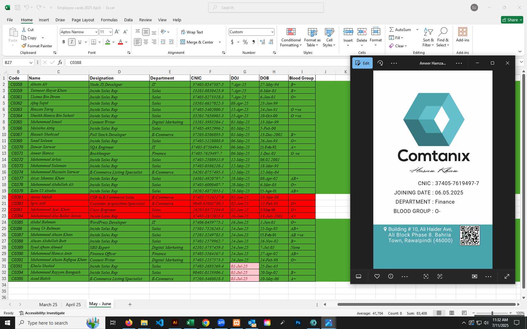The image size is (527, 329).
Task: Click the Format Painter tool
Action: point(37,46)
